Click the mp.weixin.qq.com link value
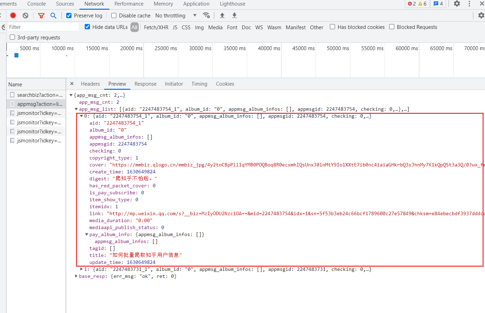The width and height of the screenshot is (485, 313). click(x=296, y=213)
